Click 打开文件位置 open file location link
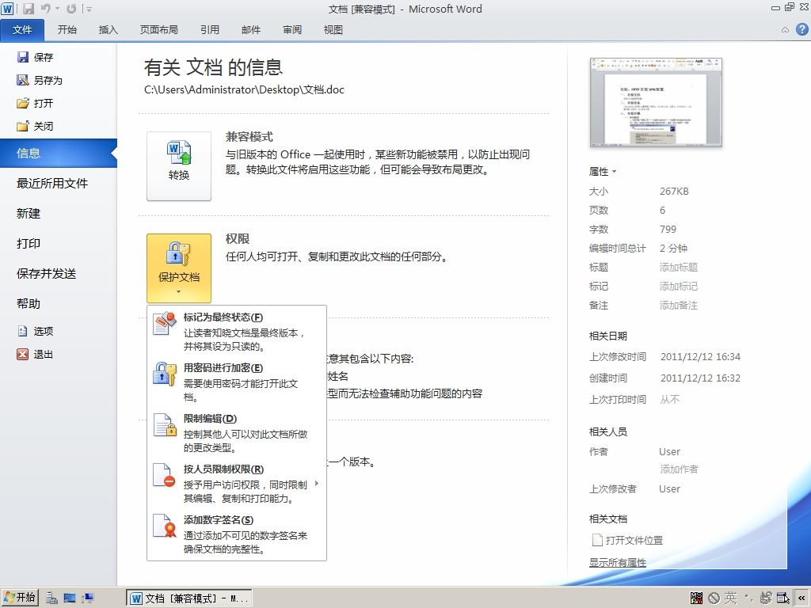Viewport: 811px width, 608px height. (634, 540)
